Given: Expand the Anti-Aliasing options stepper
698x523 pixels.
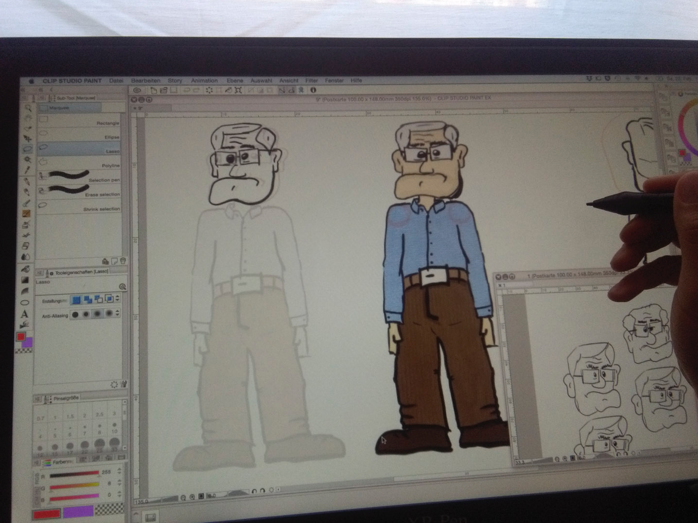Looking at the screenshot, I should point(117,313).
